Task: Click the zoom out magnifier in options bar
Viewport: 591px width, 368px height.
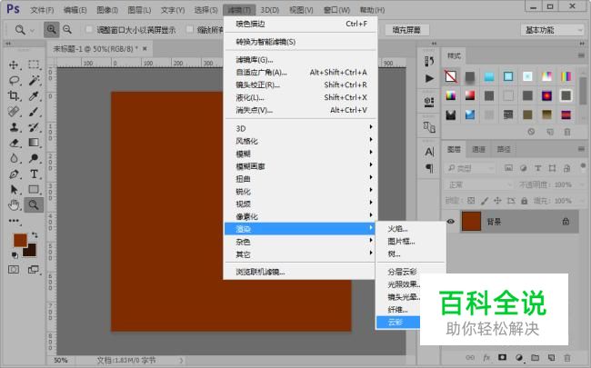Action: tap(67, 29)
